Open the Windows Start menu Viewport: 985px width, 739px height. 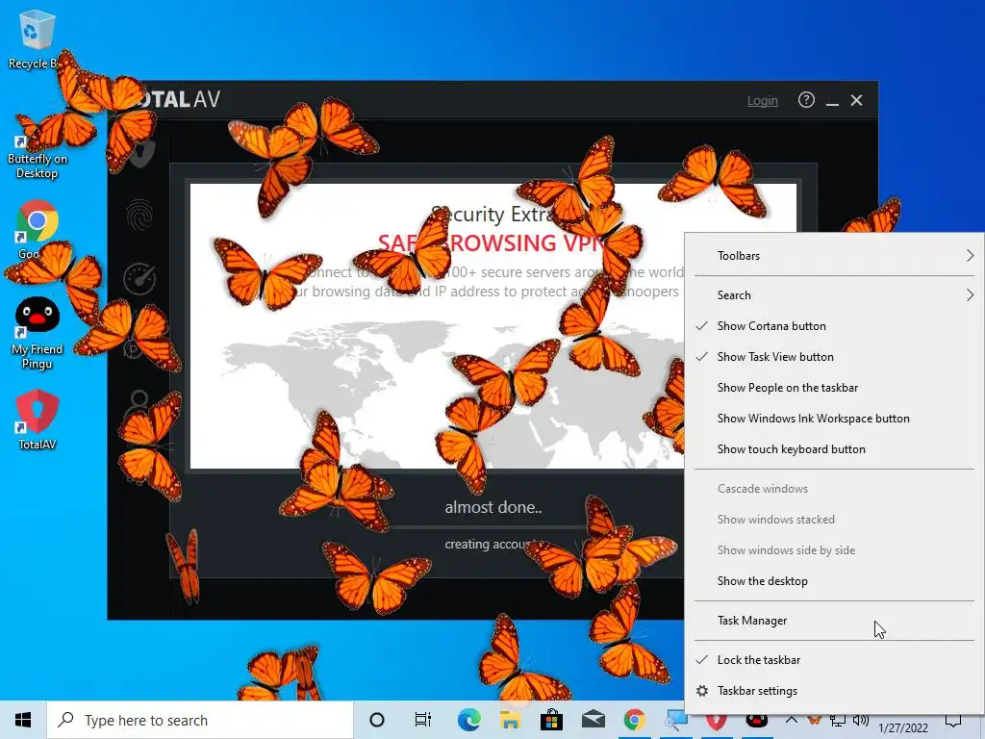(23, 720)
